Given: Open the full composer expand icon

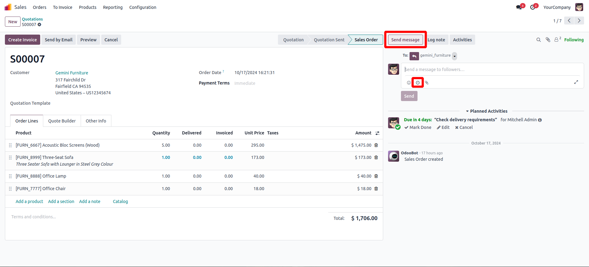Looking at the screenshot, I should [x=576, y=82].
